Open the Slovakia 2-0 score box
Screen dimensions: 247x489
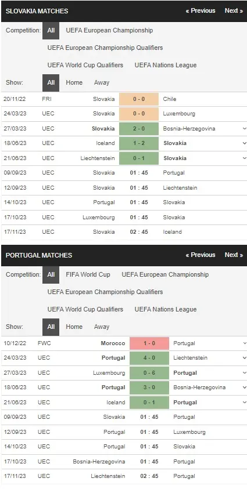(139, 129)
